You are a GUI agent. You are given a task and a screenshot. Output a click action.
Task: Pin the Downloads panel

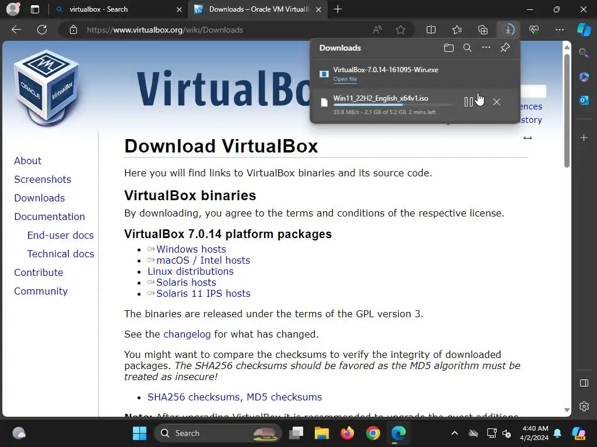[x=505, y=48]
